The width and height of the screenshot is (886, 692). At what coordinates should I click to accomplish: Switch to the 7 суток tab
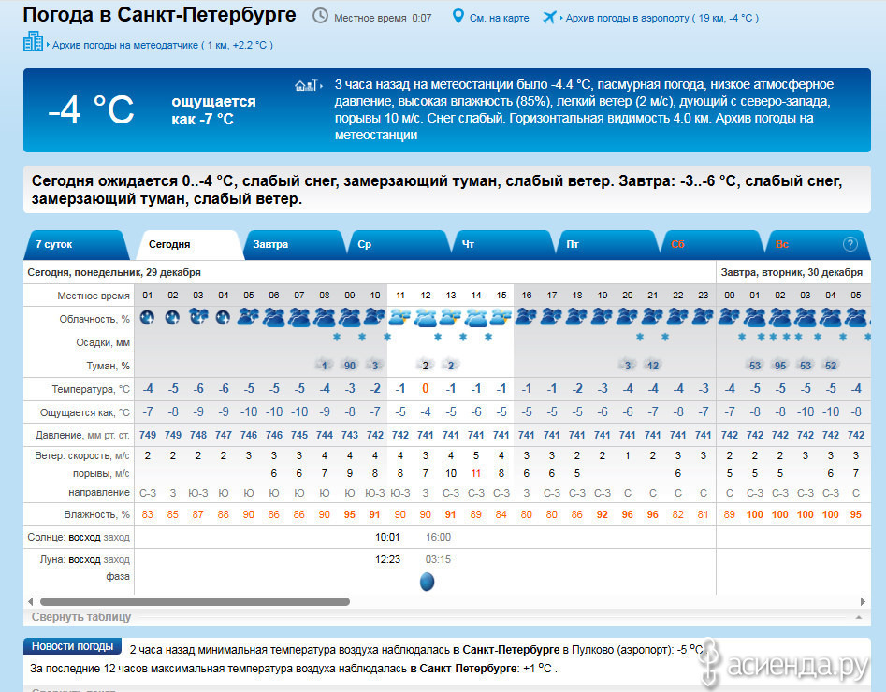coord(54,244)
